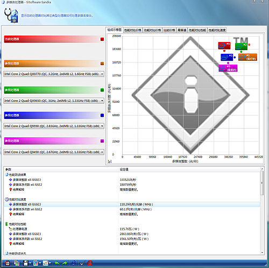Click the floppy disk save icon
Screen dimensions: 269x268
click(26, 263)
